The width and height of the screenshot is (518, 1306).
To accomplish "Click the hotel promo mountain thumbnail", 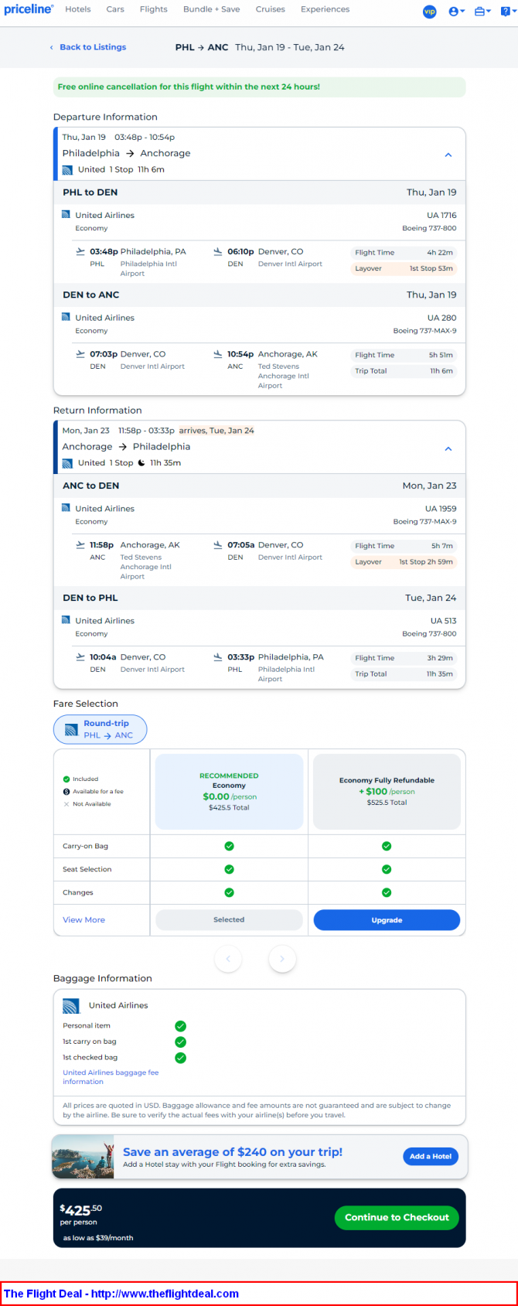I will coord(83,1157).
